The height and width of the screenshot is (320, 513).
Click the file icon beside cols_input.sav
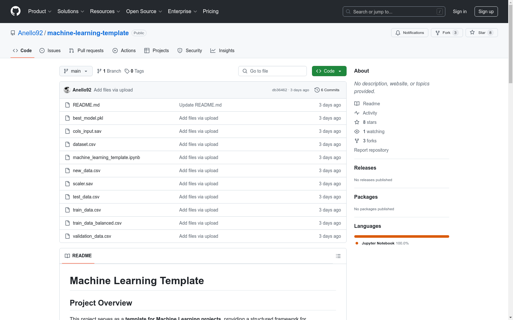(67, 131)
